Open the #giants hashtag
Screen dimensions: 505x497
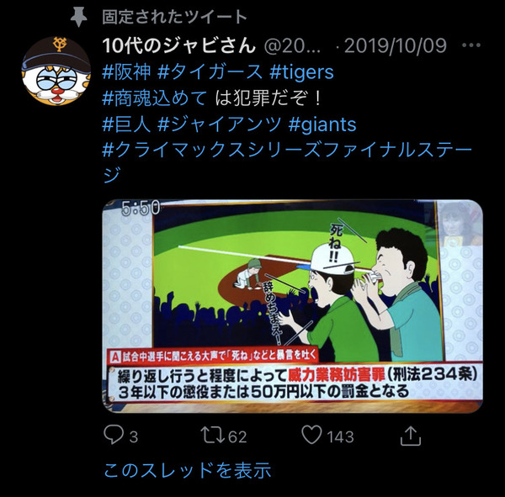[x=322, y=124]
